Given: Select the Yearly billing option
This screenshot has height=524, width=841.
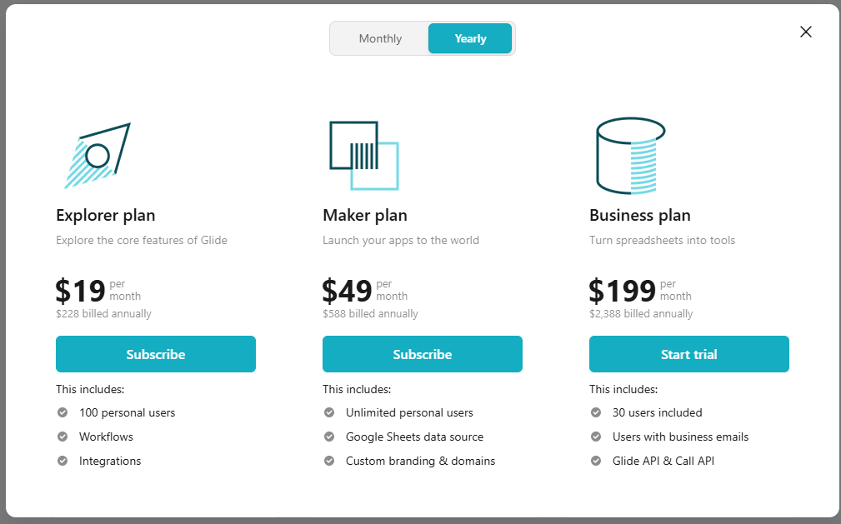Looking at the screenshot, I should (469, 37).
